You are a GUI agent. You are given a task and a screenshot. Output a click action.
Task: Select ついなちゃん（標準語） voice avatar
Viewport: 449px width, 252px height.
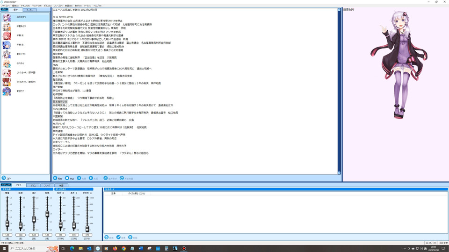[7, 73]
